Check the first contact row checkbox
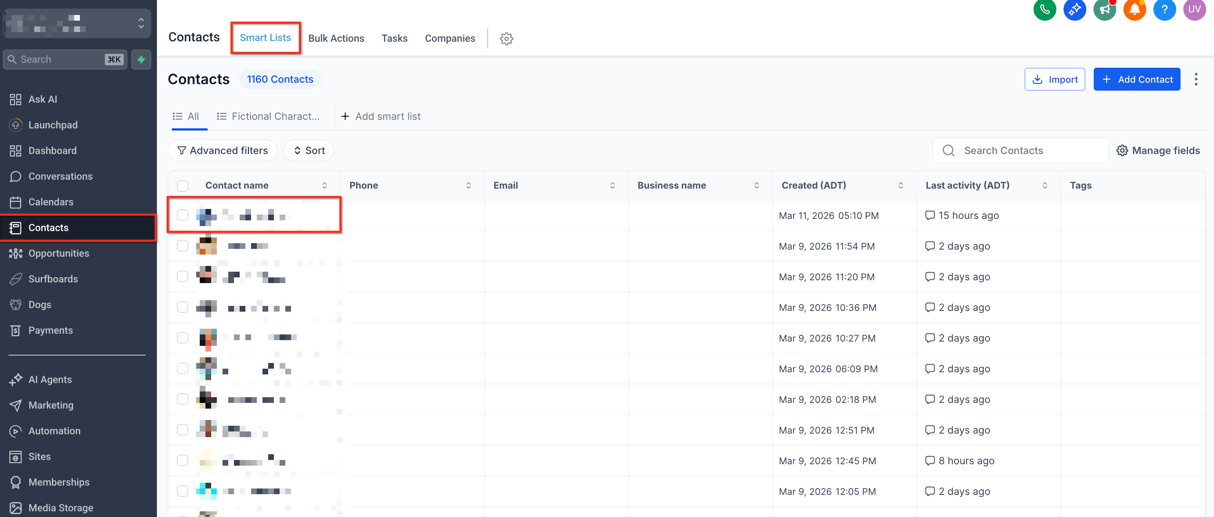 point(182,215)
